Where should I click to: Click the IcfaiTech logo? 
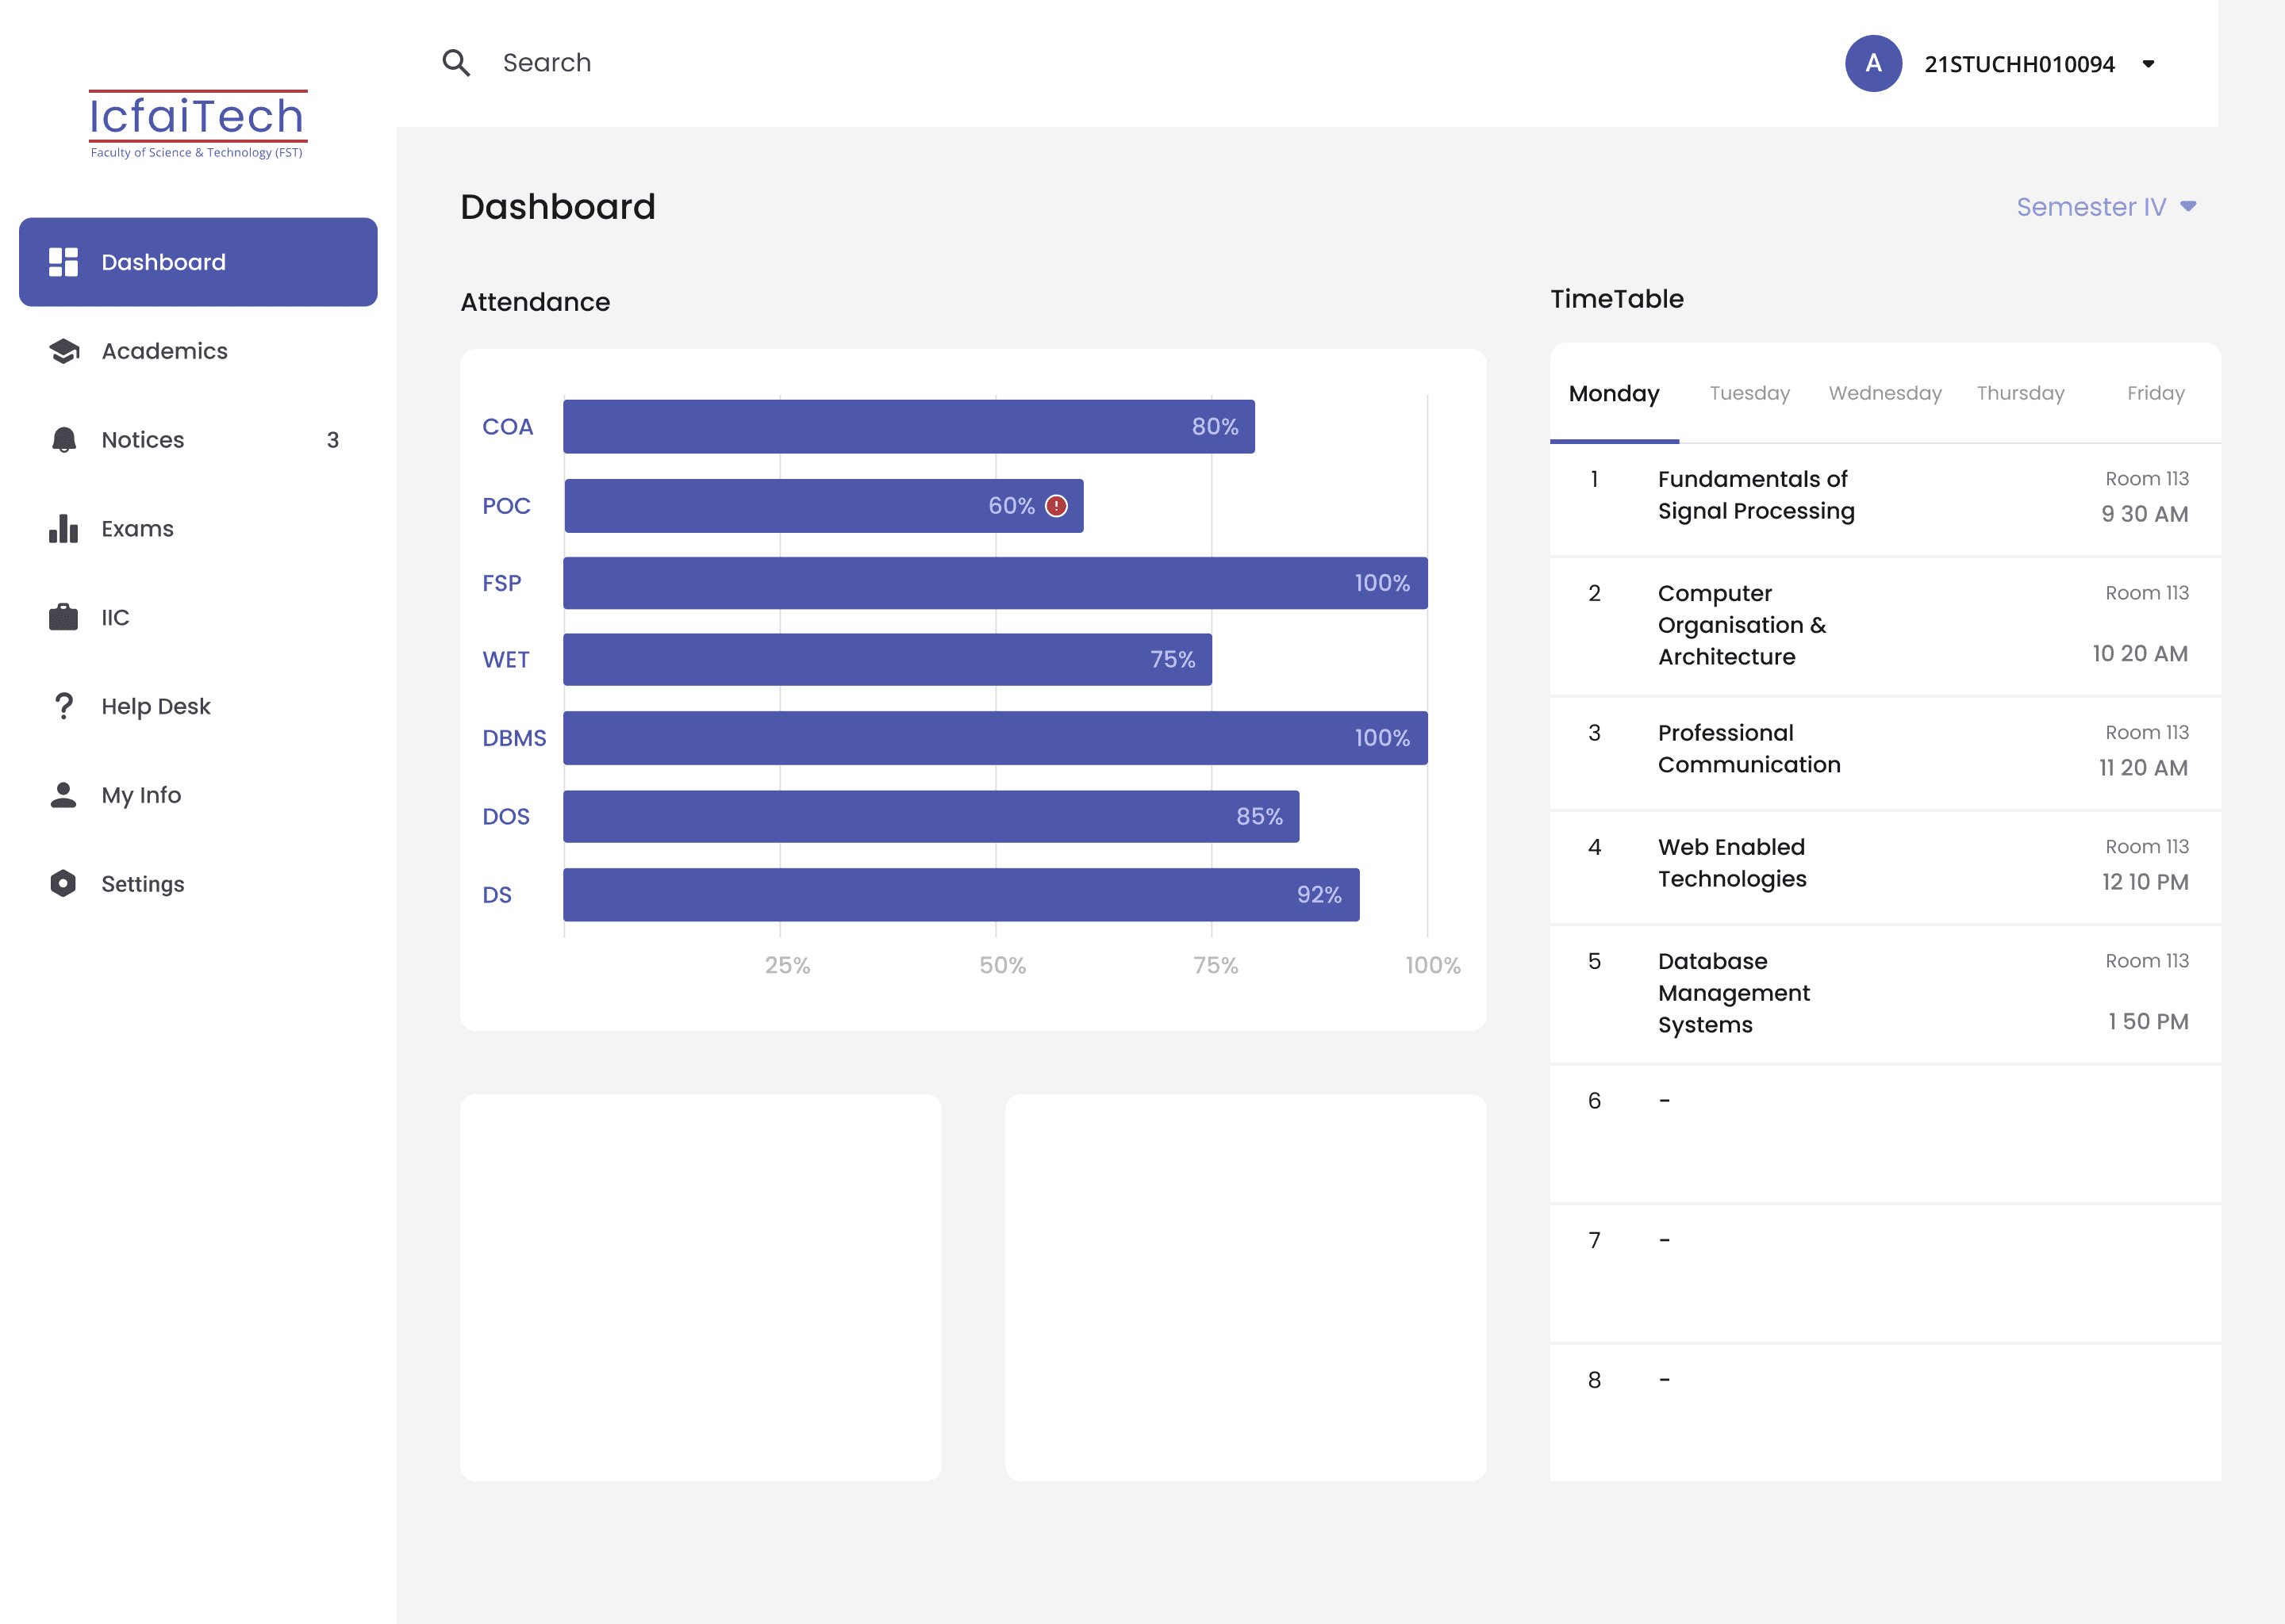(x=197, y=124)
